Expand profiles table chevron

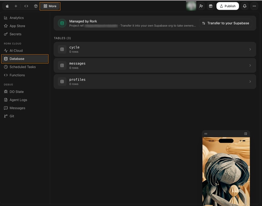pos(250,82)
